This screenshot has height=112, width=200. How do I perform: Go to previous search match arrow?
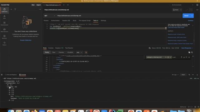tap(181, 57)
